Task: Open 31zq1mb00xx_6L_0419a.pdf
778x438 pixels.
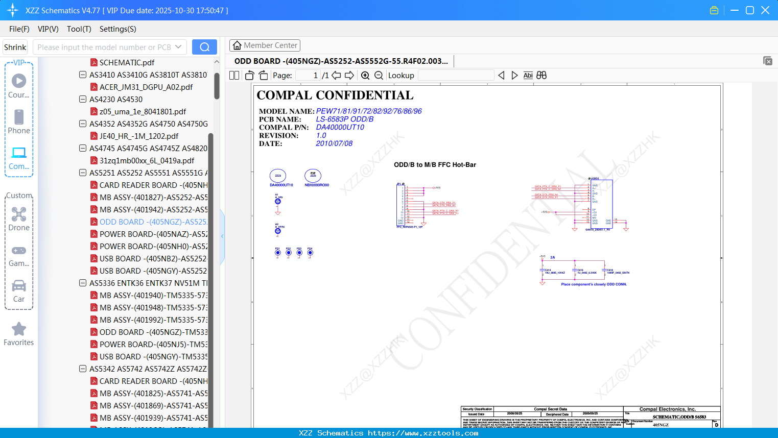Action: 147,160
